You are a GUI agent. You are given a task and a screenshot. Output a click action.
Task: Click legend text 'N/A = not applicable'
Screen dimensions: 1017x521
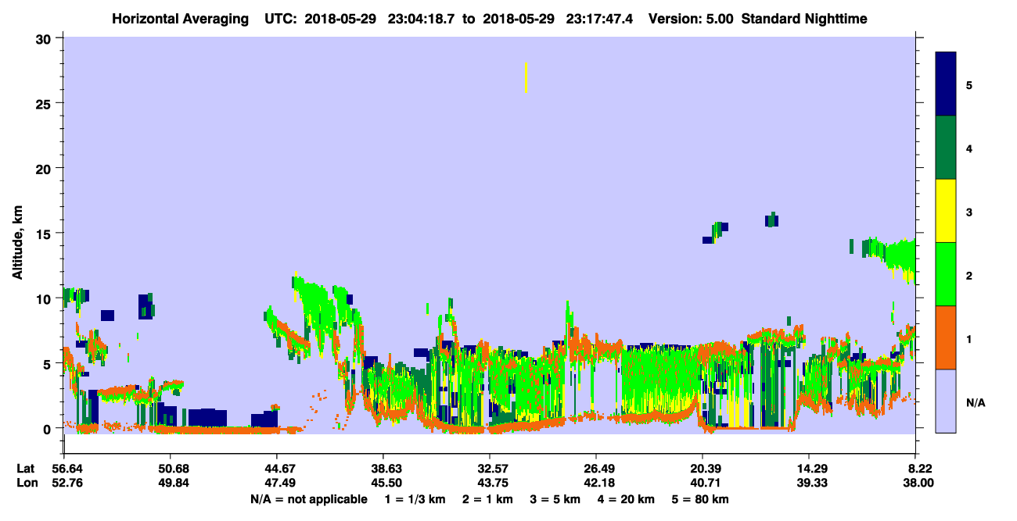308,499
